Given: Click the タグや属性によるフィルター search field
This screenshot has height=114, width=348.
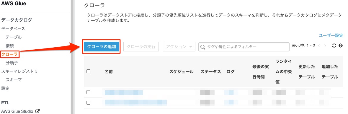Looking at the screenshot, I should [244, 47].
